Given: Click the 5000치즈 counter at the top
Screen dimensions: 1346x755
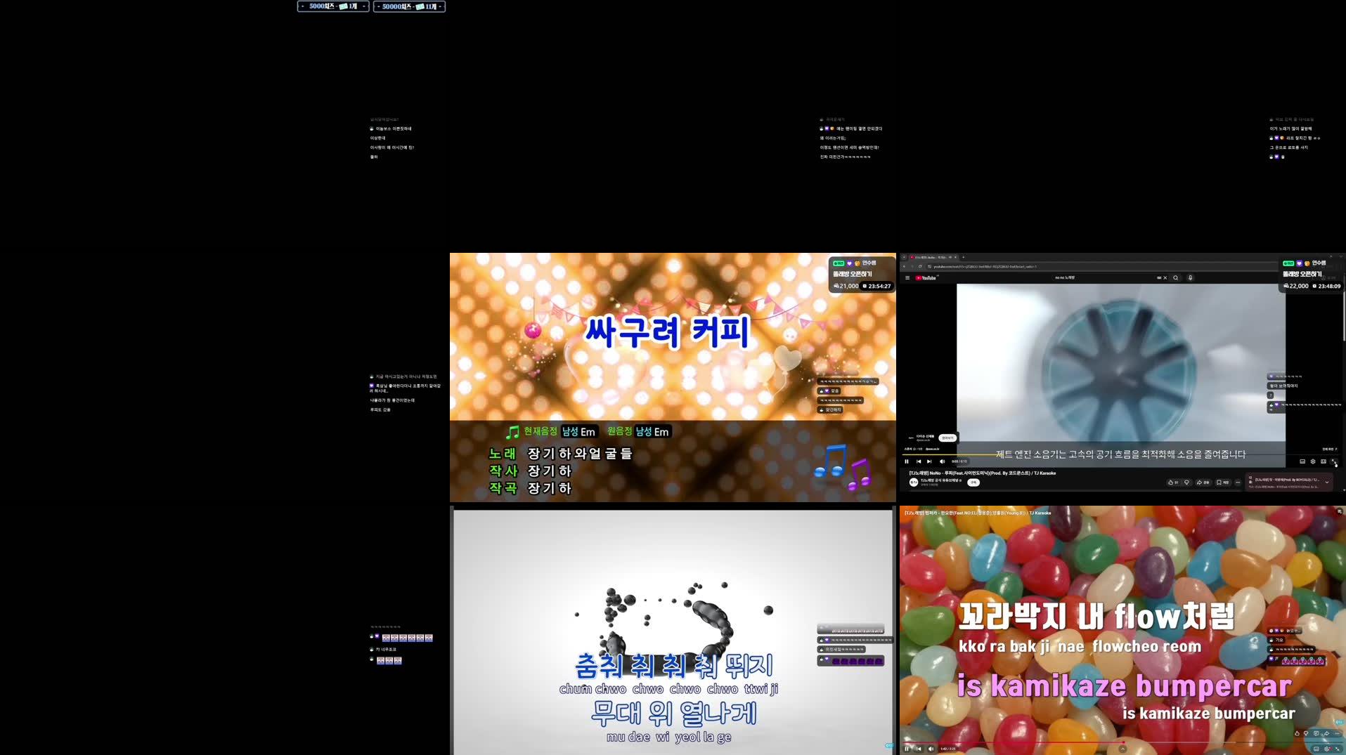Looking at the screenshot, I should [x=332, y=6].
